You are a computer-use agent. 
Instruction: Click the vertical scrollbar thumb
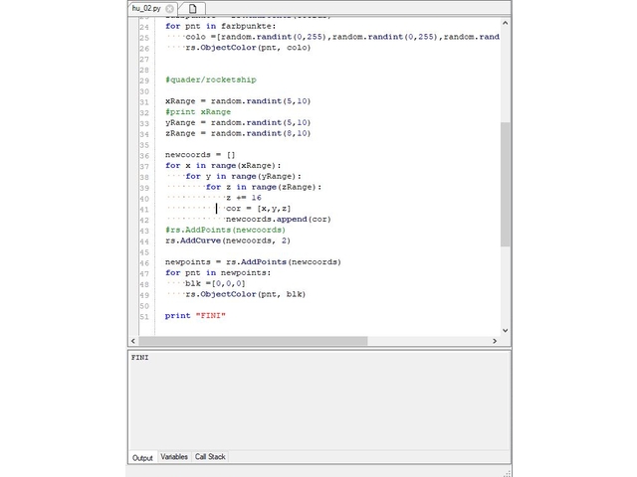click(505, 184)
